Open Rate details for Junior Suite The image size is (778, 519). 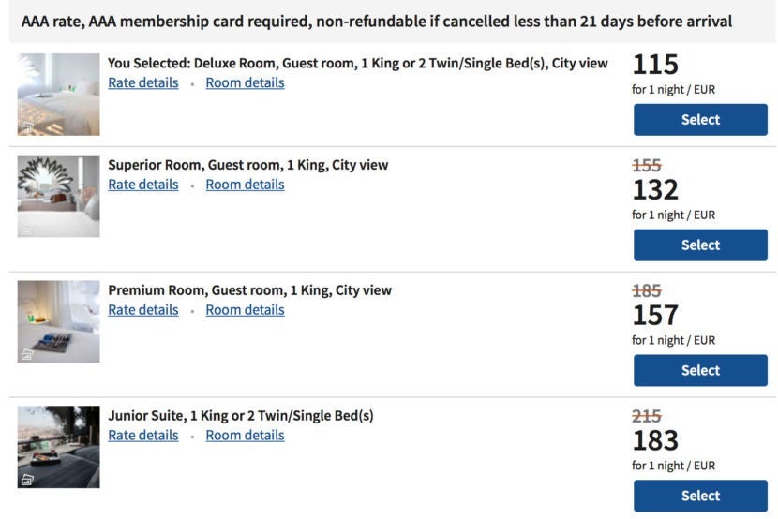pyautogui.click(x=142, y=436)
